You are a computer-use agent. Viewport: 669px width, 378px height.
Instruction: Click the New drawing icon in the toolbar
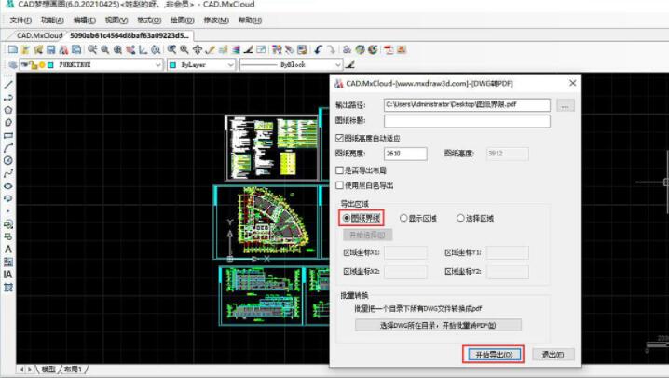[x=13, y=50]
